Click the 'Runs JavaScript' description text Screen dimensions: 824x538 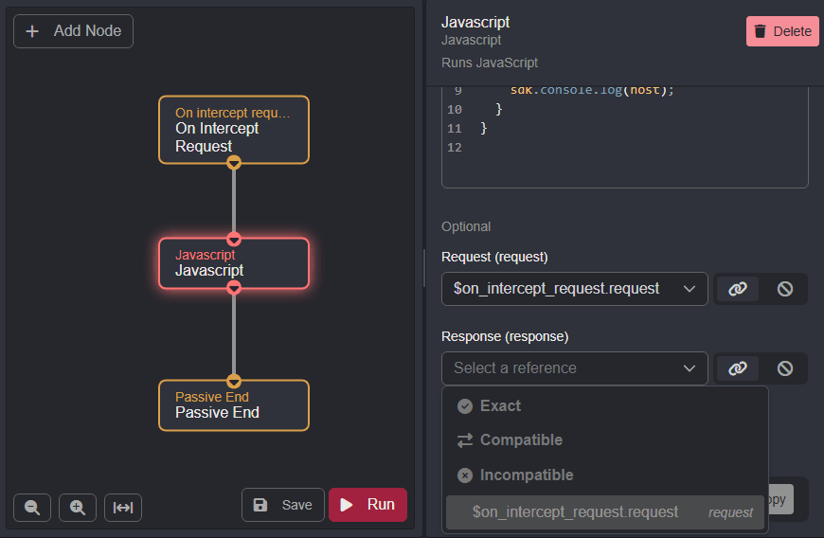[x=490, y=63]
